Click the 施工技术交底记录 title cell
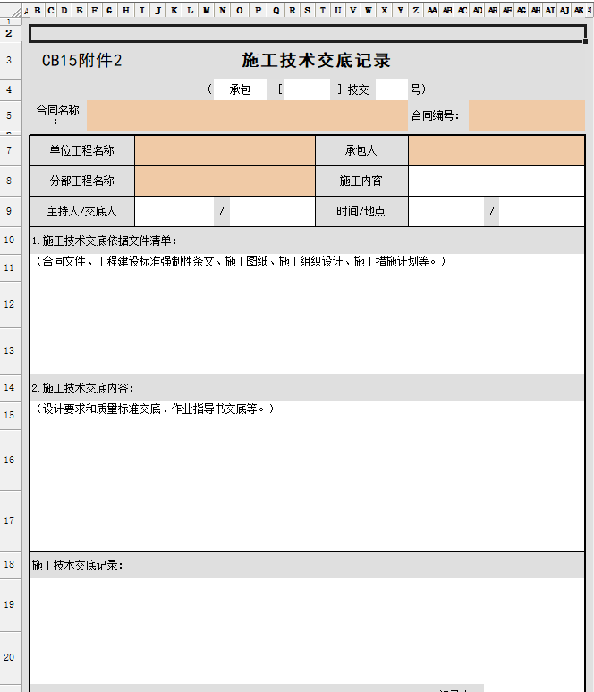The image size is (594, 692). [316, 61]
